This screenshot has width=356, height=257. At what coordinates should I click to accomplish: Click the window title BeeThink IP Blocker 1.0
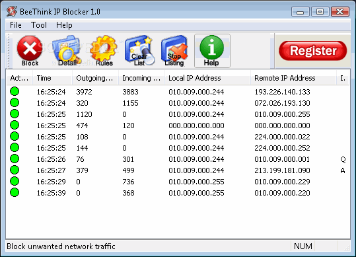60,12
